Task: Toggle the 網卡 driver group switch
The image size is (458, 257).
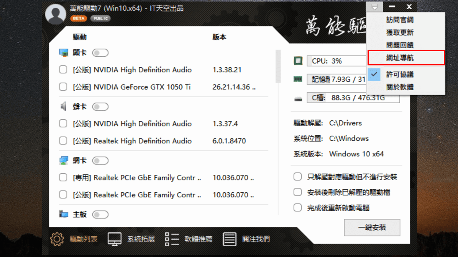Action: 100,160
